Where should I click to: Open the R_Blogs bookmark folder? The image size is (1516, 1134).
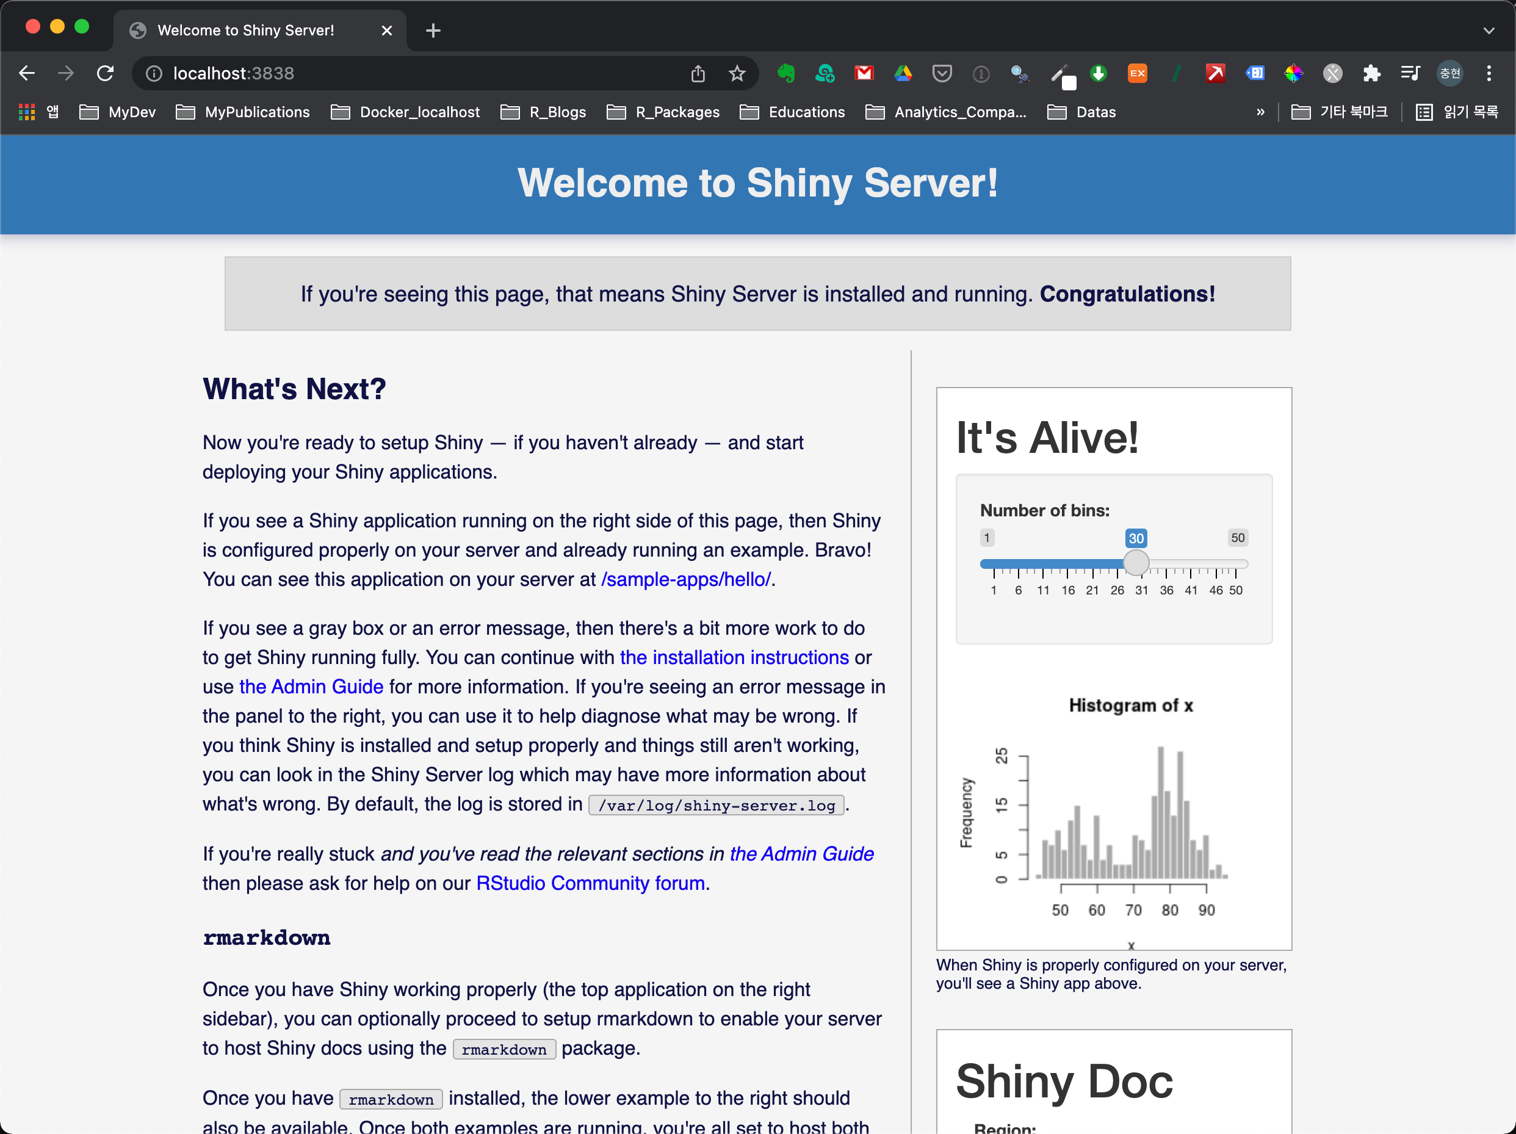(543, 112)
